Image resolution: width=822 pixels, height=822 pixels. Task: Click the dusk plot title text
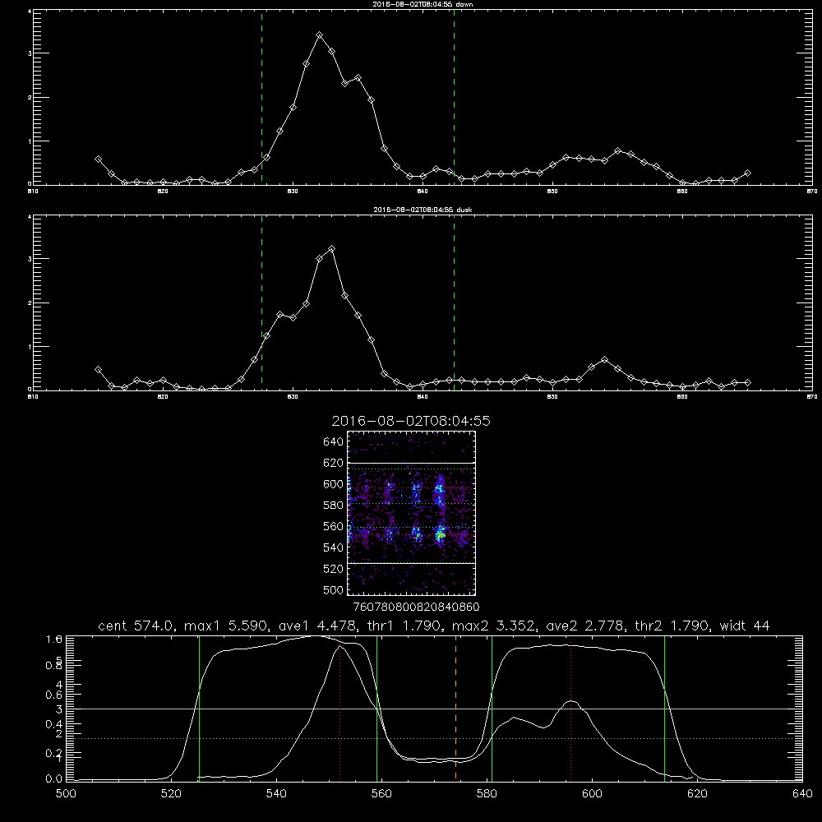[423, 210]
